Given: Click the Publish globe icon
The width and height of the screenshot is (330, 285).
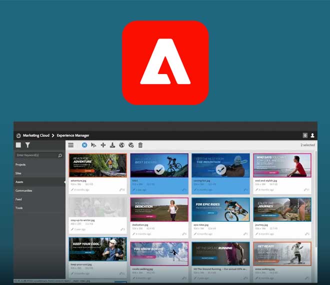Looking at the screenshot, I should point(121,145).
